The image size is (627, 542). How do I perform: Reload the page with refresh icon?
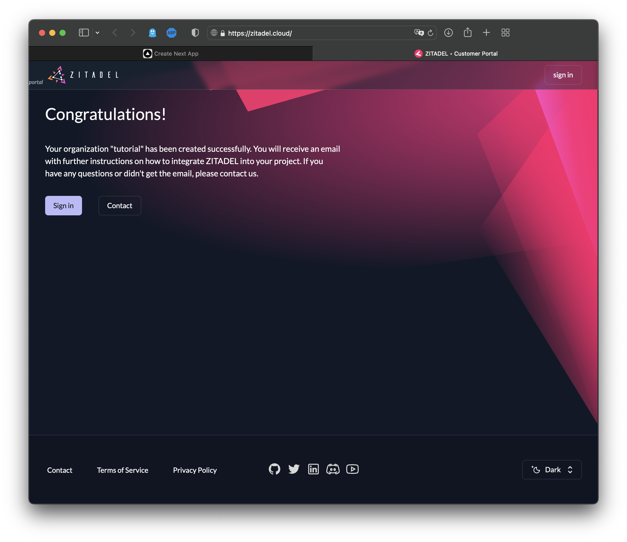pyautogui.click(x=430, y=33)
